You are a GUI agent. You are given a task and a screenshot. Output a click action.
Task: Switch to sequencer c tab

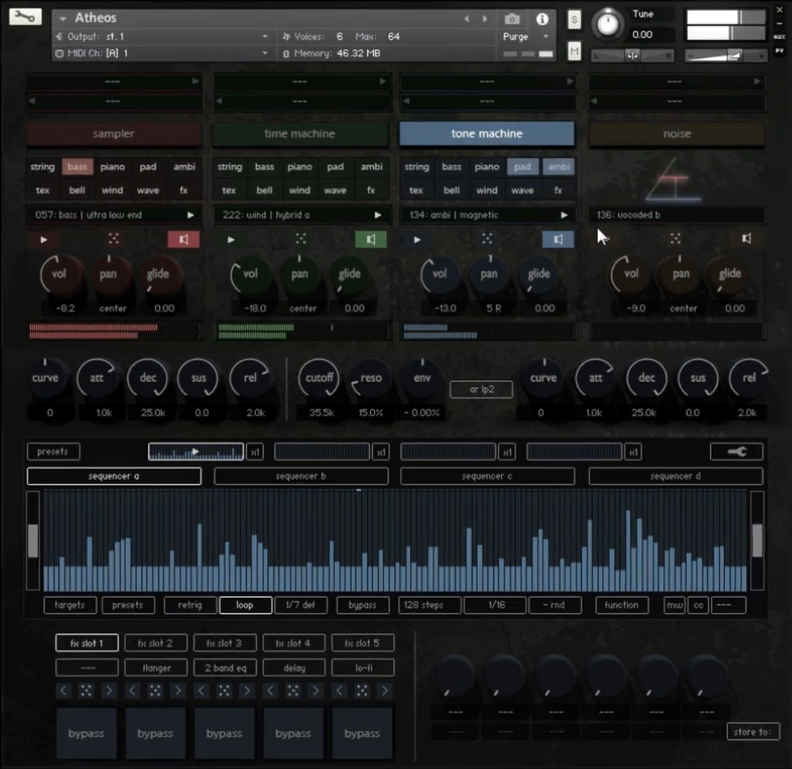pyautogui.click(x=488, y=476)
